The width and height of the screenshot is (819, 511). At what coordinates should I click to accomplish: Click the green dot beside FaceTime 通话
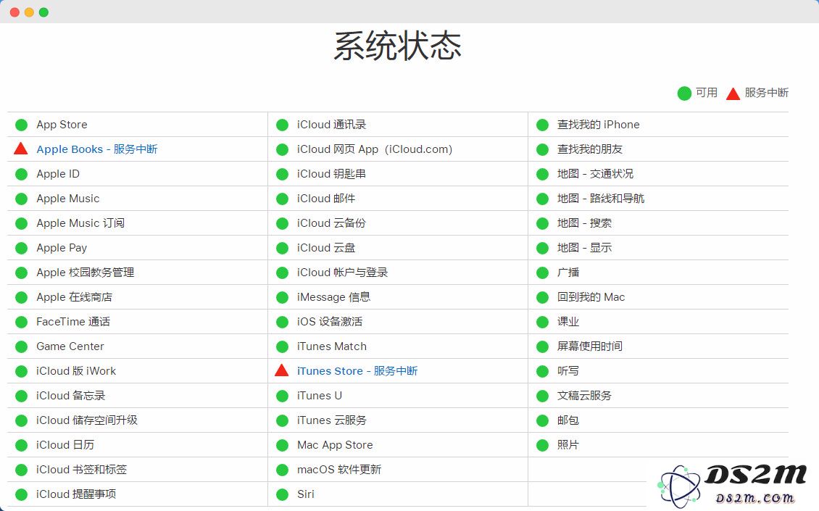click(x=22, y=322)
